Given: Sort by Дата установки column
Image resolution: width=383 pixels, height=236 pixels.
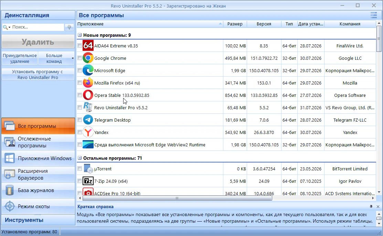Looking at the screenshot, I should pos(311,24).
